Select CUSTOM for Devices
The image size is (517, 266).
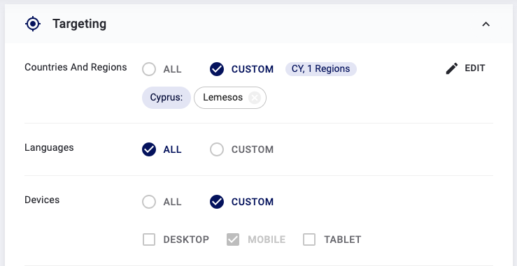coord(217,202)
